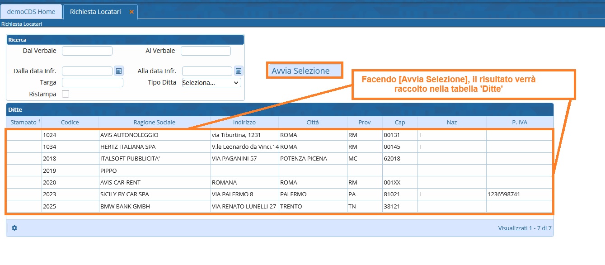This screenshot has width=605, height=265.
Task: Click the Città column header
Action: tap(312, 123)
